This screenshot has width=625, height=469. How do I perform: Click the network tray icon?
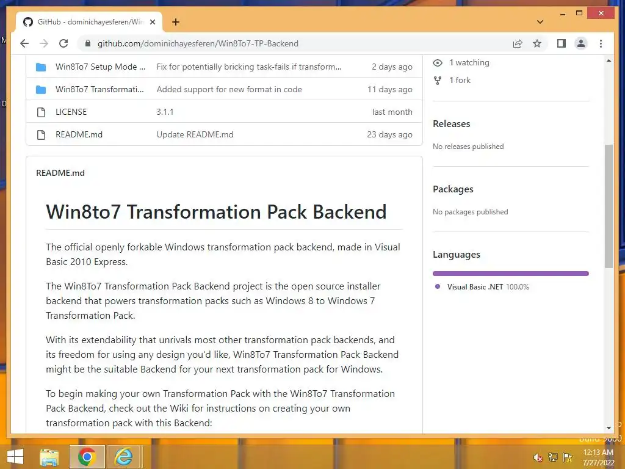(x=553, y=457)
